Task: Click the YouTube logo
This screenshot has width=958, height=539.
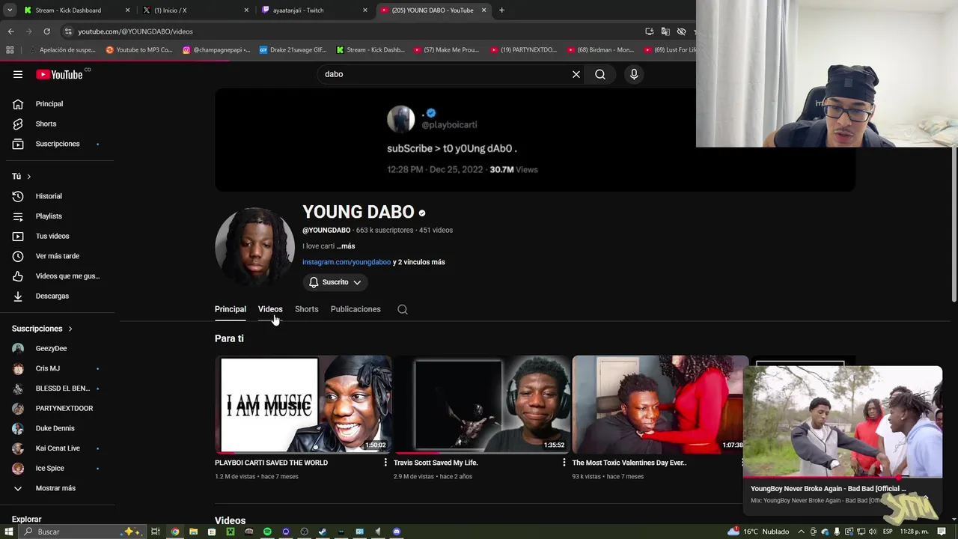Action: pos(59,74)
